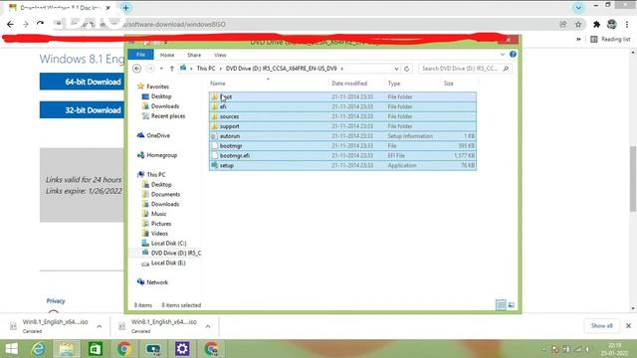Open Videos under This PC

click(x=155, y=234)
